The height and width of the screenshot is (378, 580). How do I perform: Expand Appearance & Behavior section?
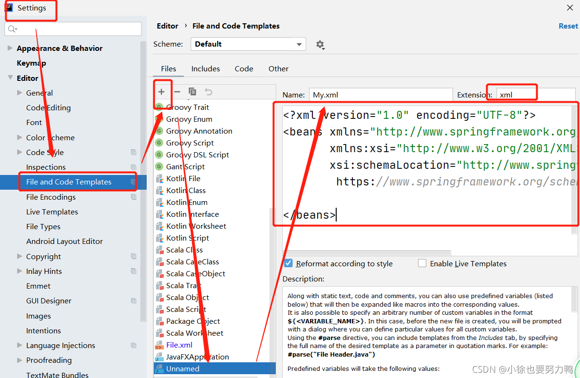(x=10, y=48)
